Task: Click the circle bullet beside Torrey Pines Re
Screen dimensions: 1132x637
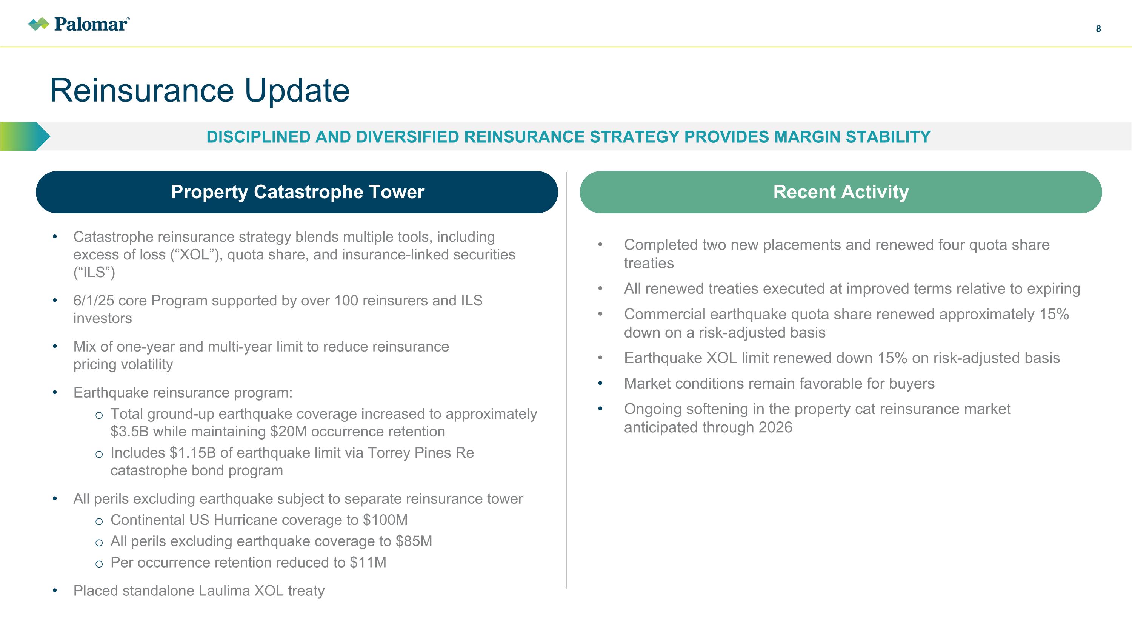Action: (x=99, y=454)
